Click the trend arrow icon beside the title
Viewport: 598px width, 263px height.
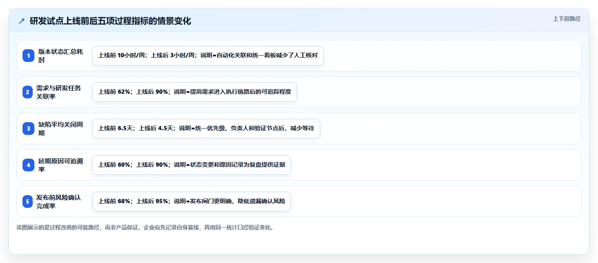tap(22, 21)
